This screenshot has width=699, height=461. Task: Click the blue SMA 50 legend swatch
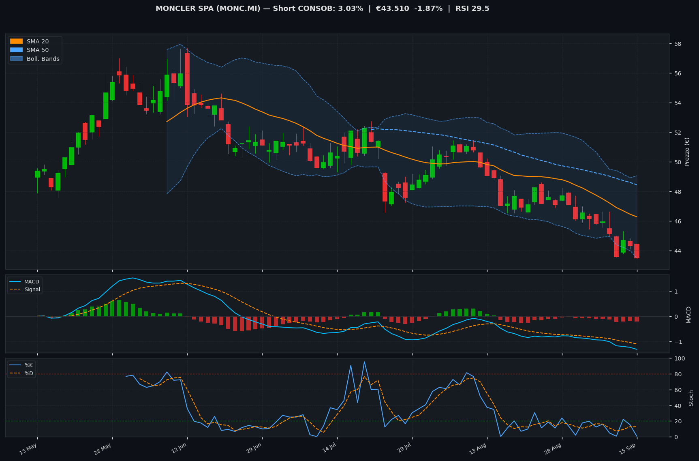coord(16,50)
